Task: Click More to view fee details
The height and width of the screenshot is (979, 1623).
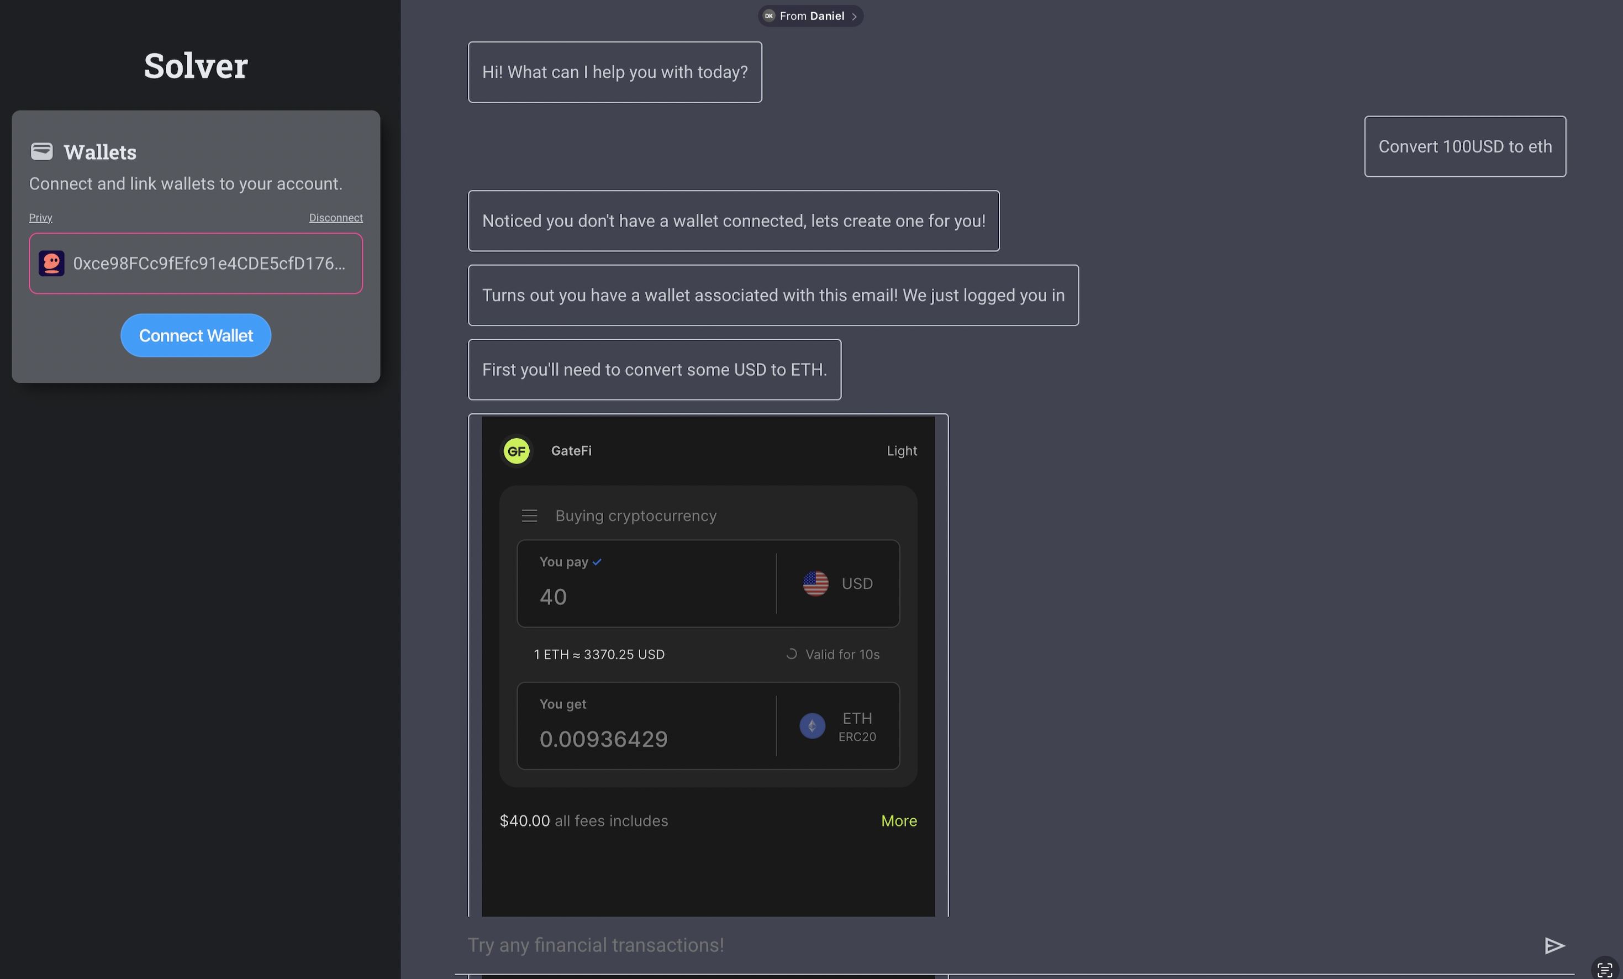Action: 899,821
